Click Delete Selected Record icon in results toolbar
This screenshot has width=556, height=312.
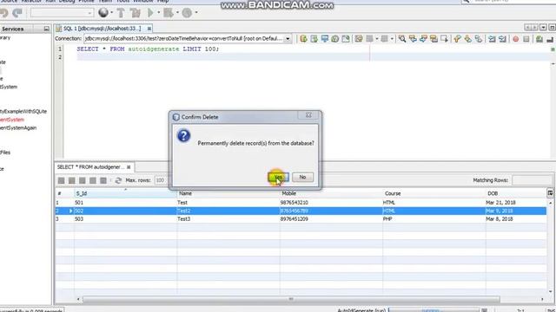[x=71, y=180]
